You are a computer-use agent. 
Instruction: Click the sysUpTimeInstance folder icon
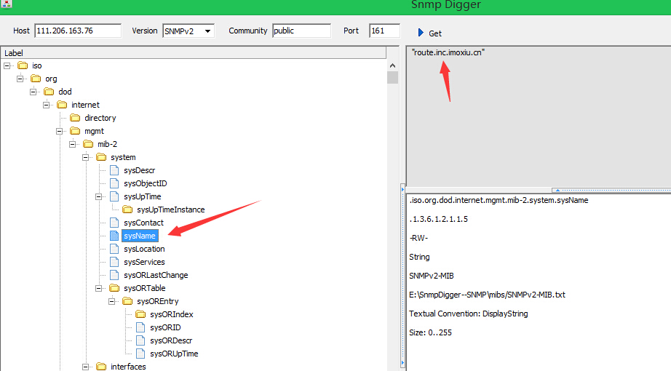[x=127, y=210]
